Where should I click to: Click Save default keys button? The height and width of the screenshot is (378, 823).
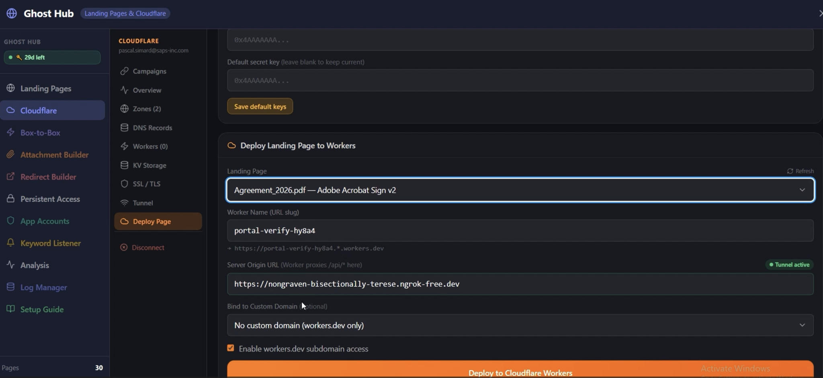260,107
